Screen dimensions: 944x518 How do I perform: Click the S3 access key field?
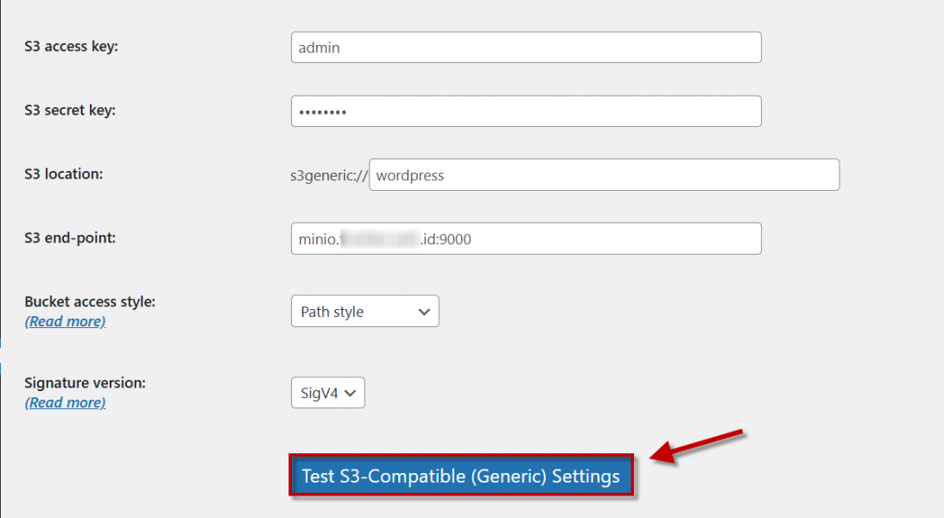(x=525, y=47)
